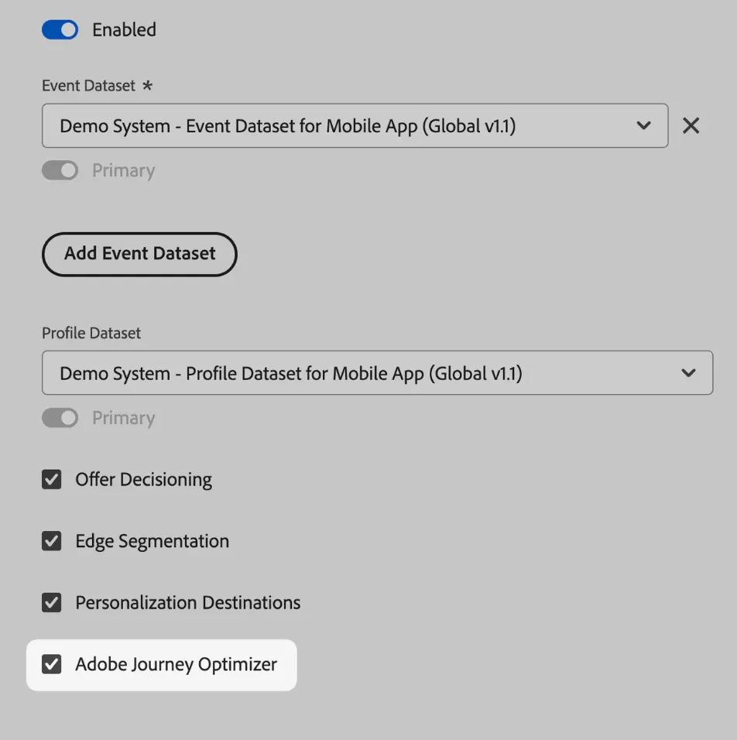
Task: Remove the event dataset with the X icon
Action: pos(691,125)
